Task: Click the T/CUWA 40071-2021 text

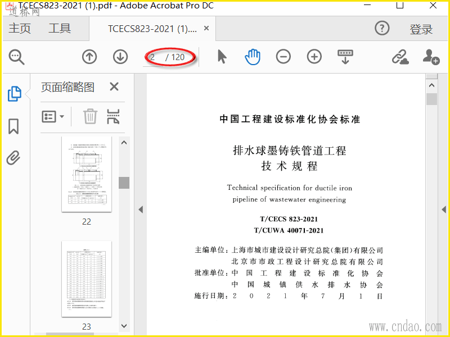Action: (x=289, y=230)
